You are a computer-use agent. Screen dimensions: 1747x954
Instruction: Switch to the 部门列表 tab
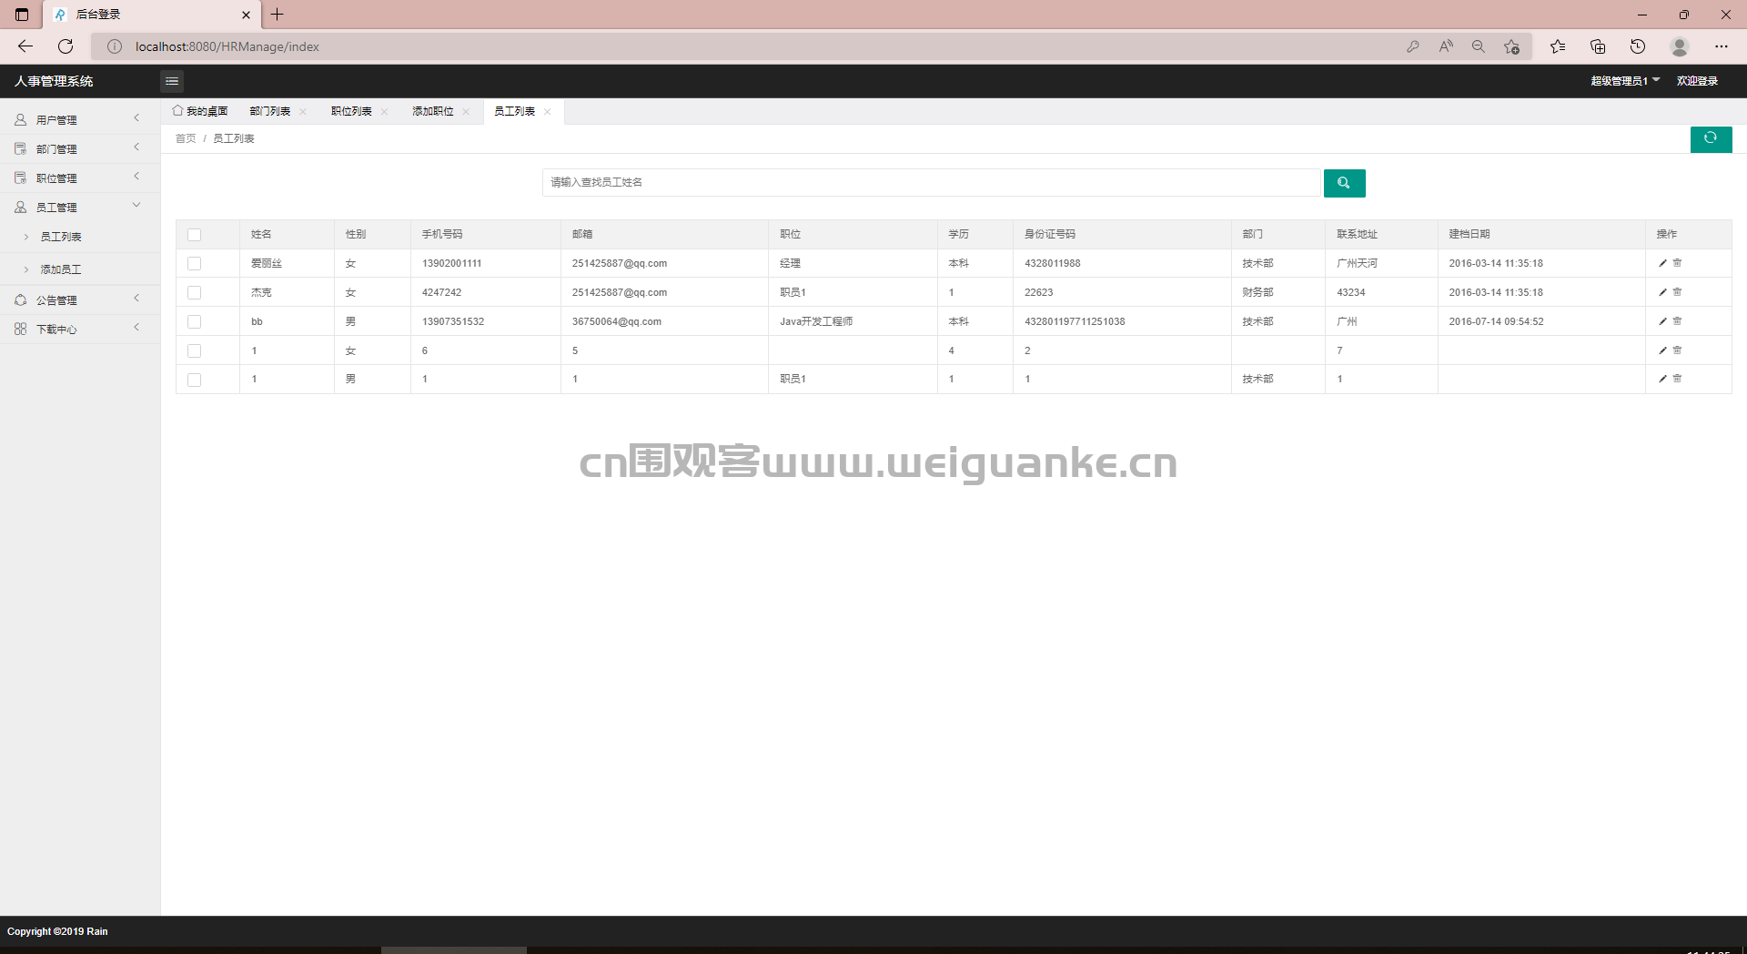270,111
